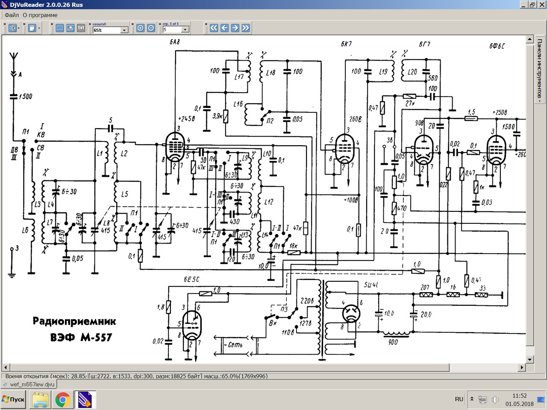The image size is (547, 410).
Task: Click status text Время открытия (мсек): 28.85
Action: pos(45,376)
